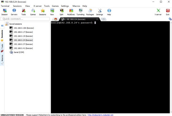Open the View menu in menu bar
The image size is (172, 116).
point(27,6)
